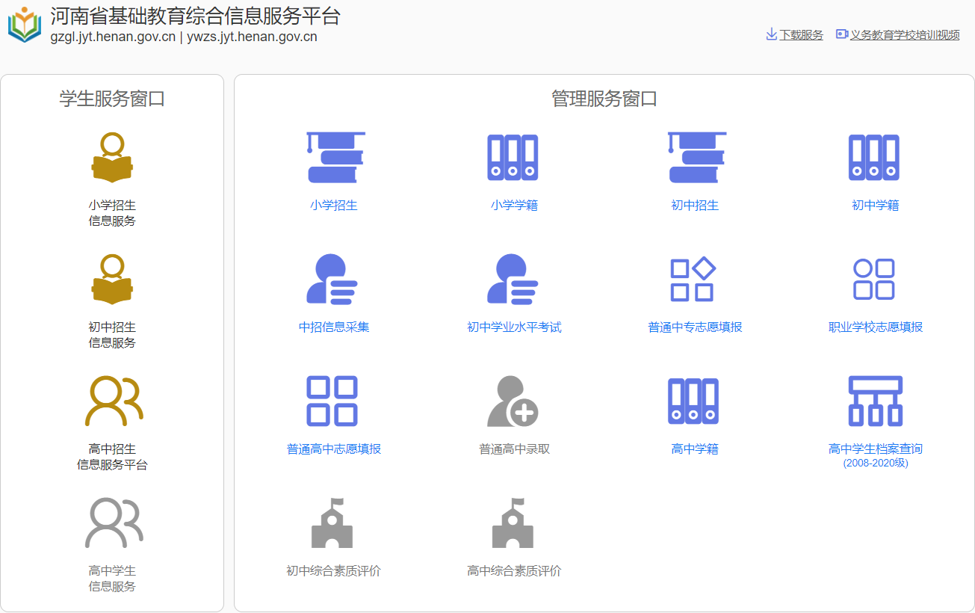975x613 pixels.
Task: Click the 下载服务 link at top
Action: [800, 35]
